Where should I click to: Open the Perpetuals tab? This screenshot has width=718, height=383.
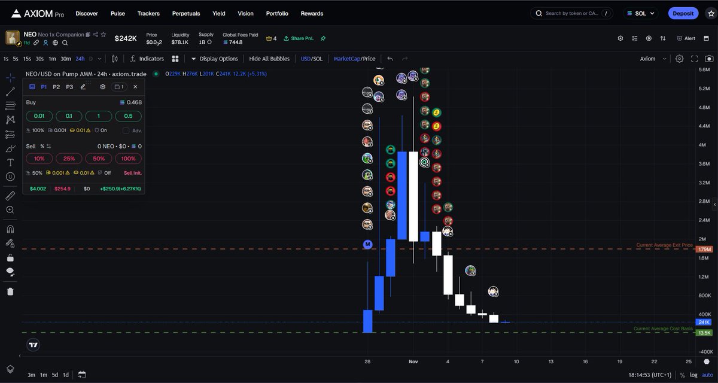[x=186, y=13]
